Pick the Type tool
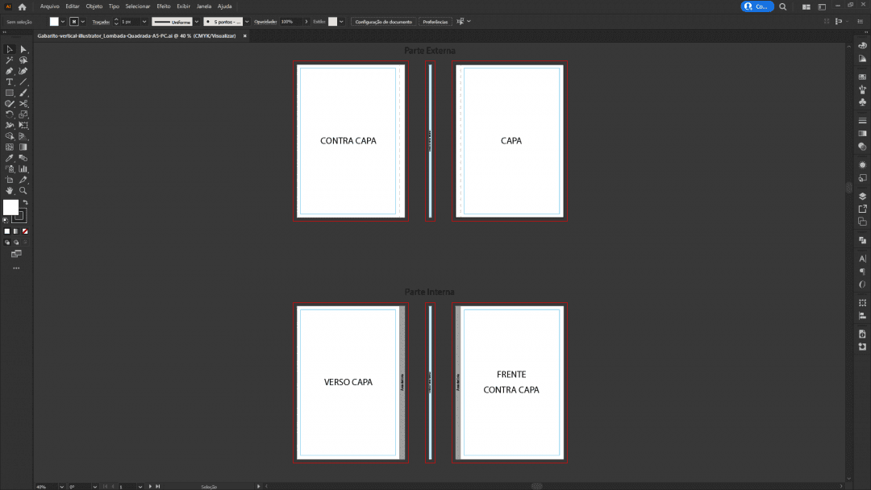The image size is (871, 490). pyautogui.click(x=10, y=82)
